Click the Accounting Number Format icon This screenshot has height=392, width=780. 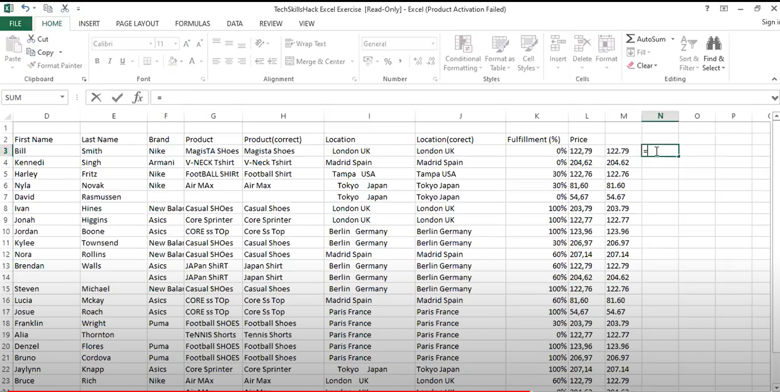click(368, 61)
